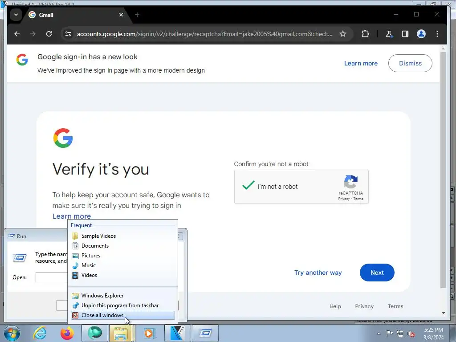Click the muted volume tray icon
The height and width of the screenshot is (342, 456).
tap(411, 334)
